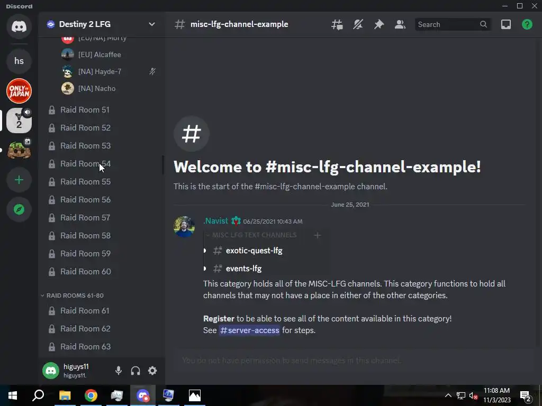Click the muted mic icon beside Hayde-7
This screenshot has height=406, width=542.
coord(152,71)
